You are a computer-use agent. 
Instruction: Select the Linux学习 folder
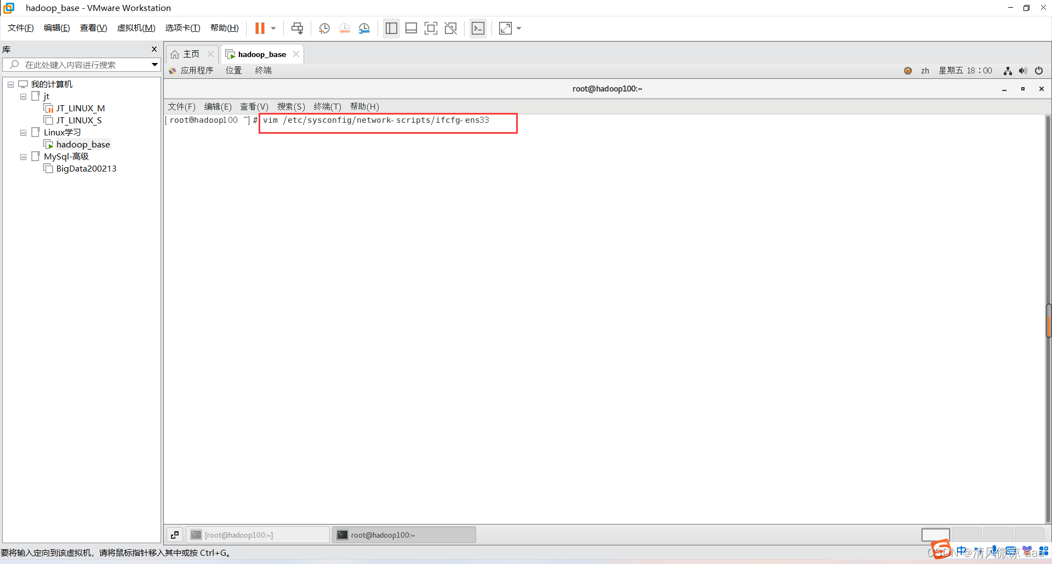click(56, 133)
